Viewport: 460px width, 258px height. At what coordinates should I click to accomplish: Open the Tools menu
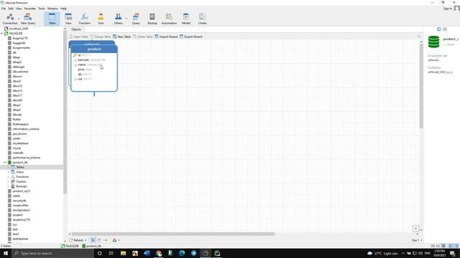pyautogui.click(x=42, y=9)
